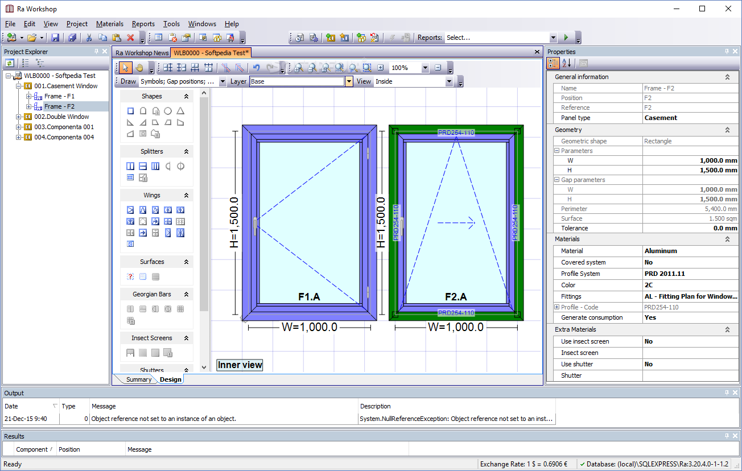Select the Design tab
742x471 pixels.
coord(170,379)
